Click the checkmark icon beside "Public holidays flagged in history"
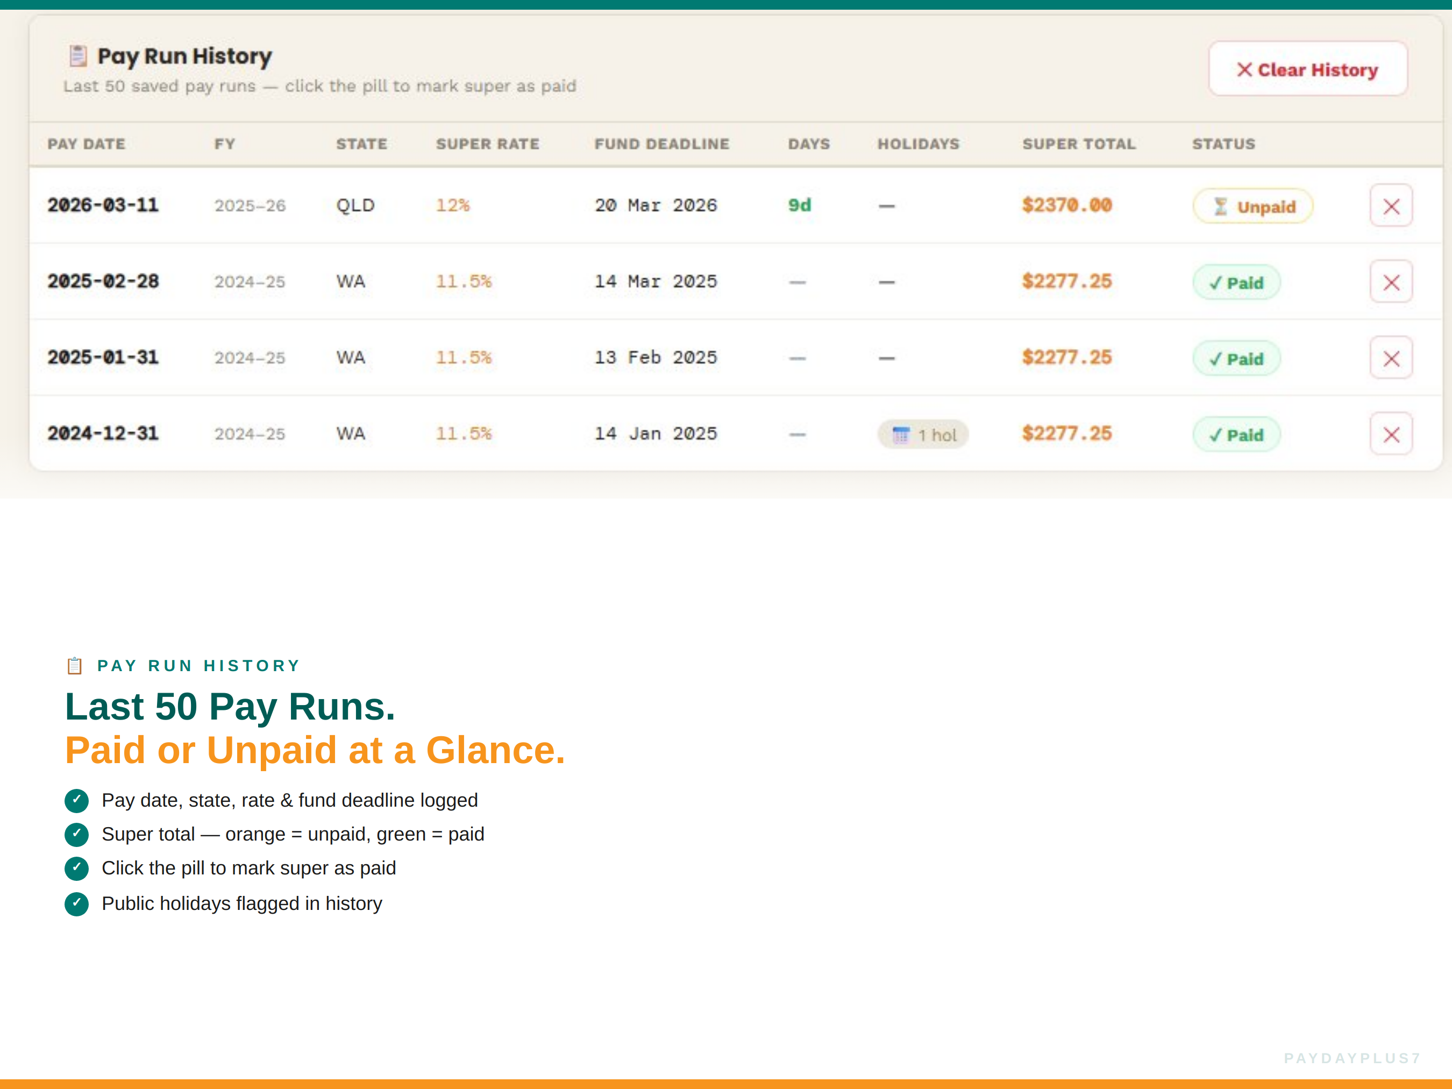The image size is (1452, 1089). tap(76, 903)
